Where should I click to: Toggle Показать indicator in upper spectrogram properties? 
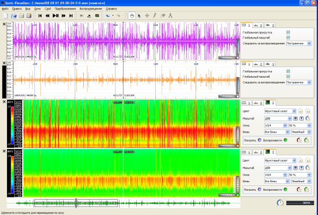point(259,140)
